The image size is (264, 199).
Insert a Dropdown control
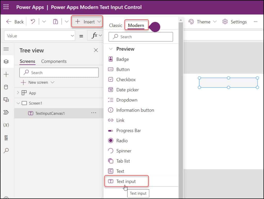[x=127, y=100]
